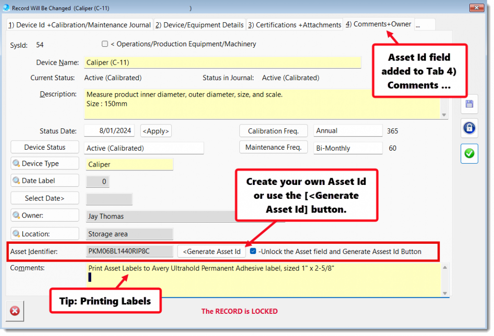Click the Select Date> button

(45, 198)
